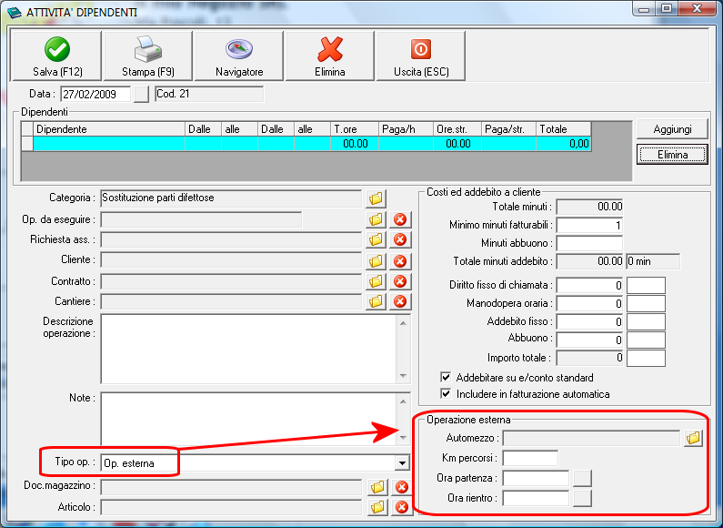Click the Addebito fisso value field

pos(589,321)
